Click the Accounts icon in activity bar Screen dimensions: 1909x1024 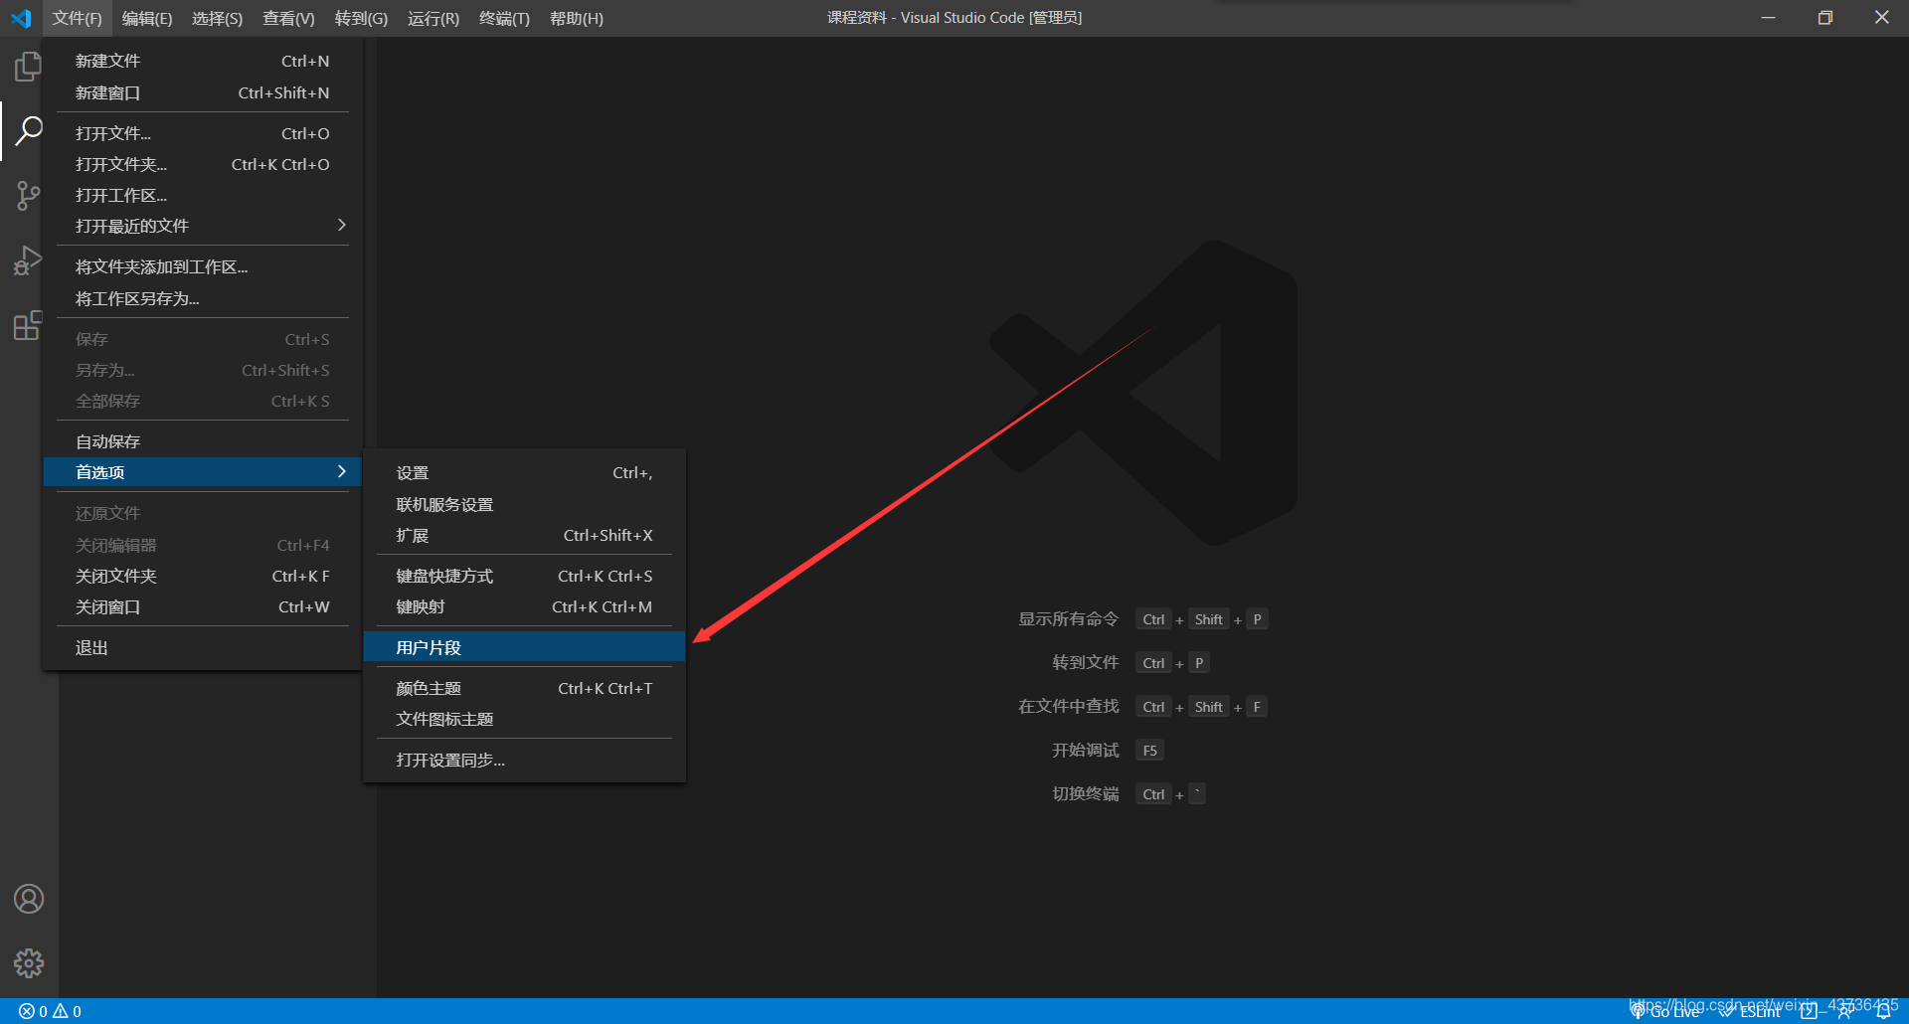point(29,899)
